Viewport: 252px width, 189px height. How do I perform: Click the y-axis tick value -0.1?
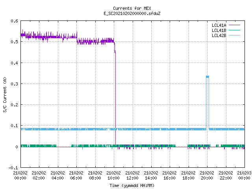click(13, 168)
